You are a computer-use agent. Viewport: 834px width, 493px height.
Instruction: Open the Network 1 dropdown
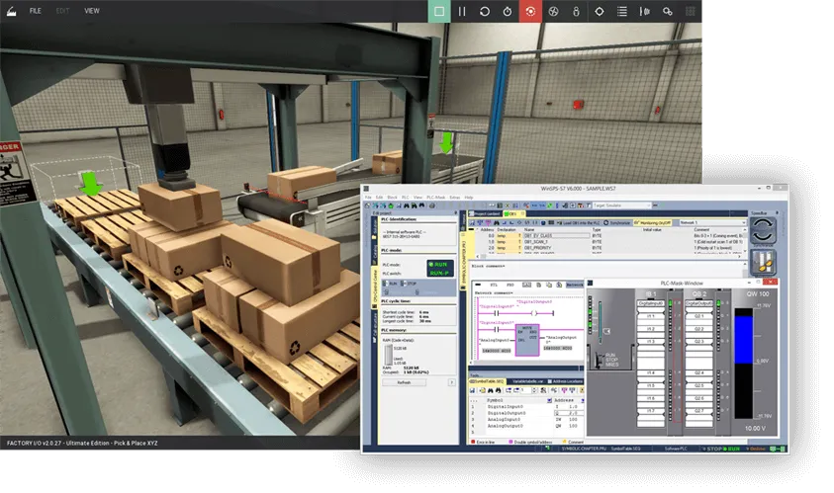coord(712,222)
